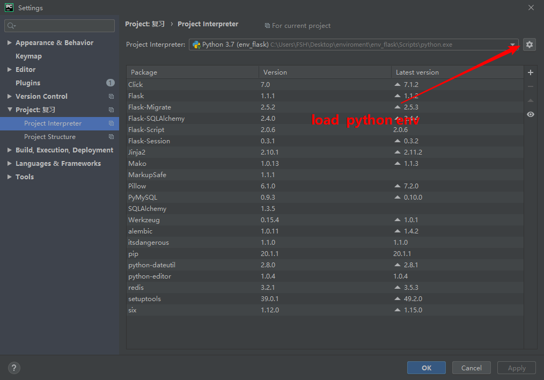Sort by Version column header
544x380 pixels.
coord(325,72)
